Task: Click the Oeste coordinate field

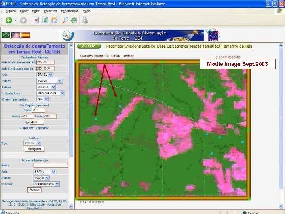Action: tap(27, 116)
